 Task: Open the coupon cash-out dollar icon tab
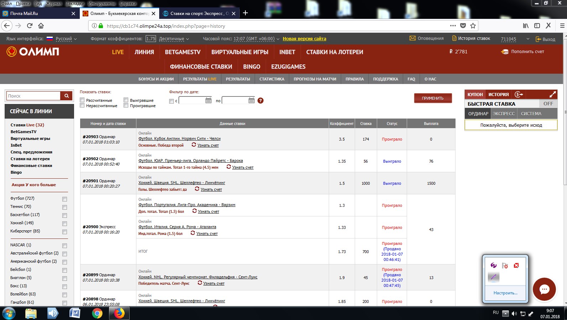coord(519,94)
